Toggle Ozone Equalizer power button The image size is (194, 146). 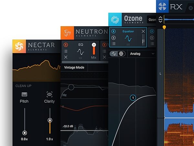(113, 31)
